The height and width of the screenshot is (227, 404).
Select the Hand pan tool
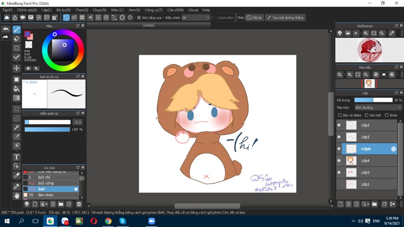coord(17,195)
